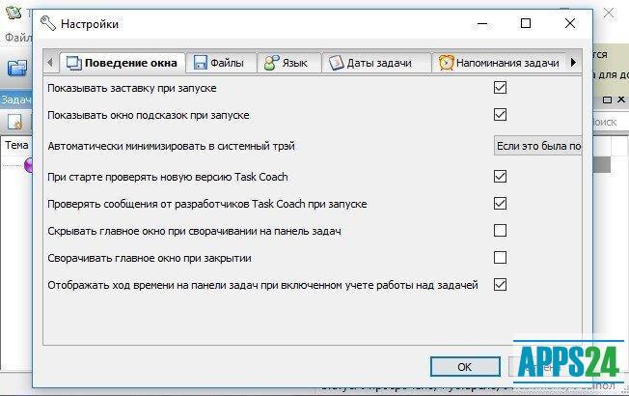
Task: Click the calendar icon on Даты задачи tab
Action: point(337,63)
